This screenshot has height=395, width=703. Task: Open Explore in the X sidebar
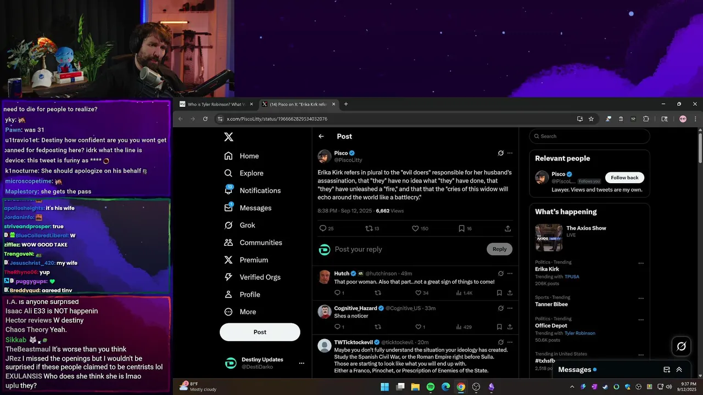[x=244, y=173]
